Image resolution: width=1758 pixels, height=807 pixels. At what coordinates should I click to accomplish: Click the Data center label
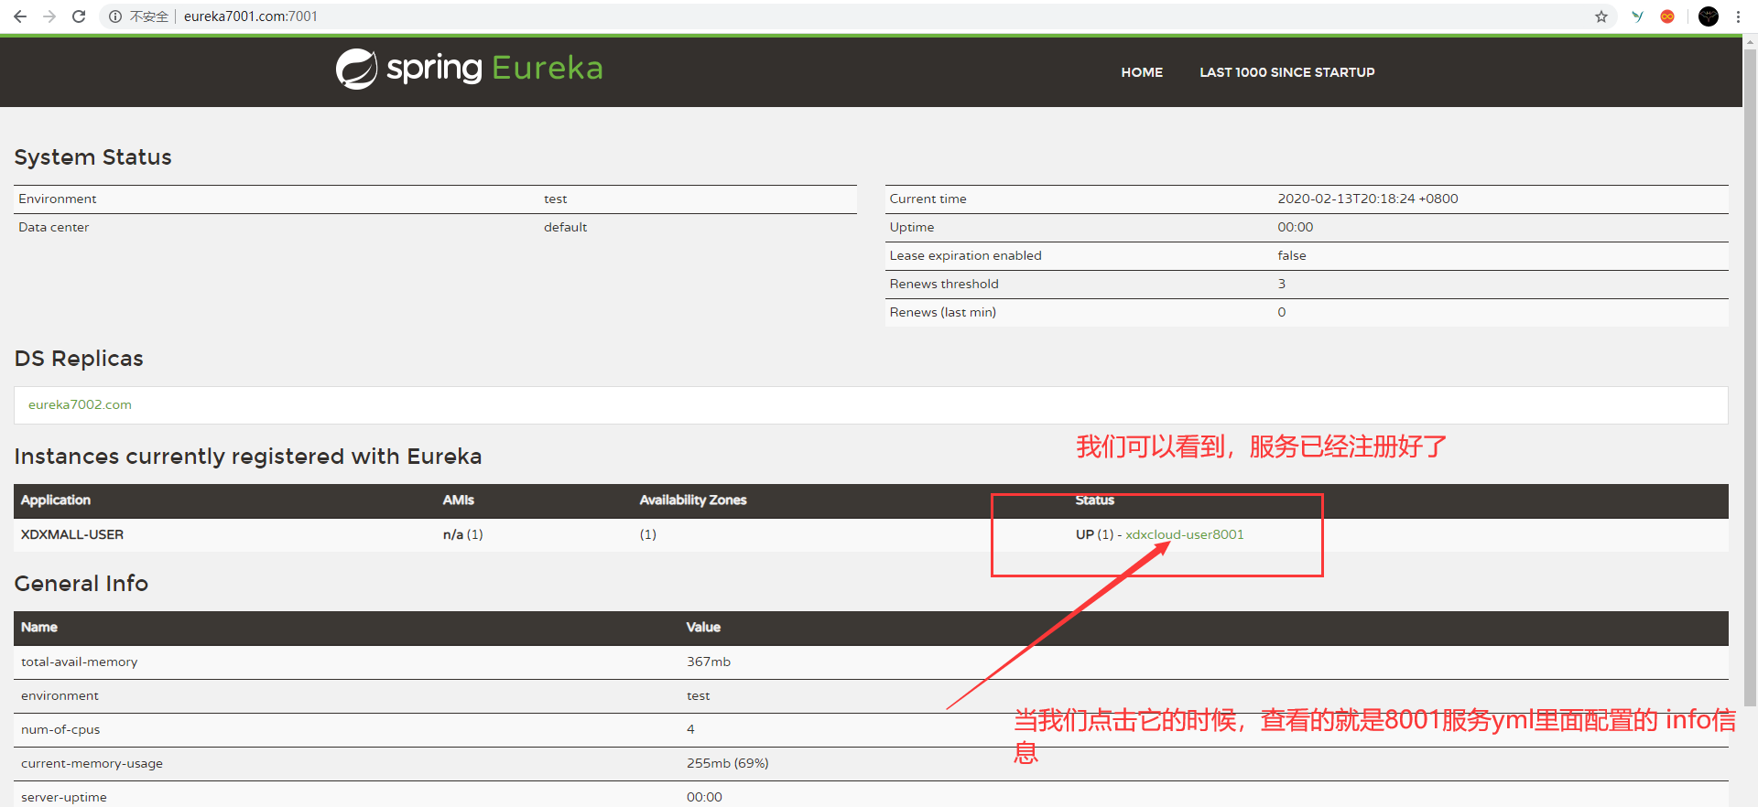click(x=53, y=227)
